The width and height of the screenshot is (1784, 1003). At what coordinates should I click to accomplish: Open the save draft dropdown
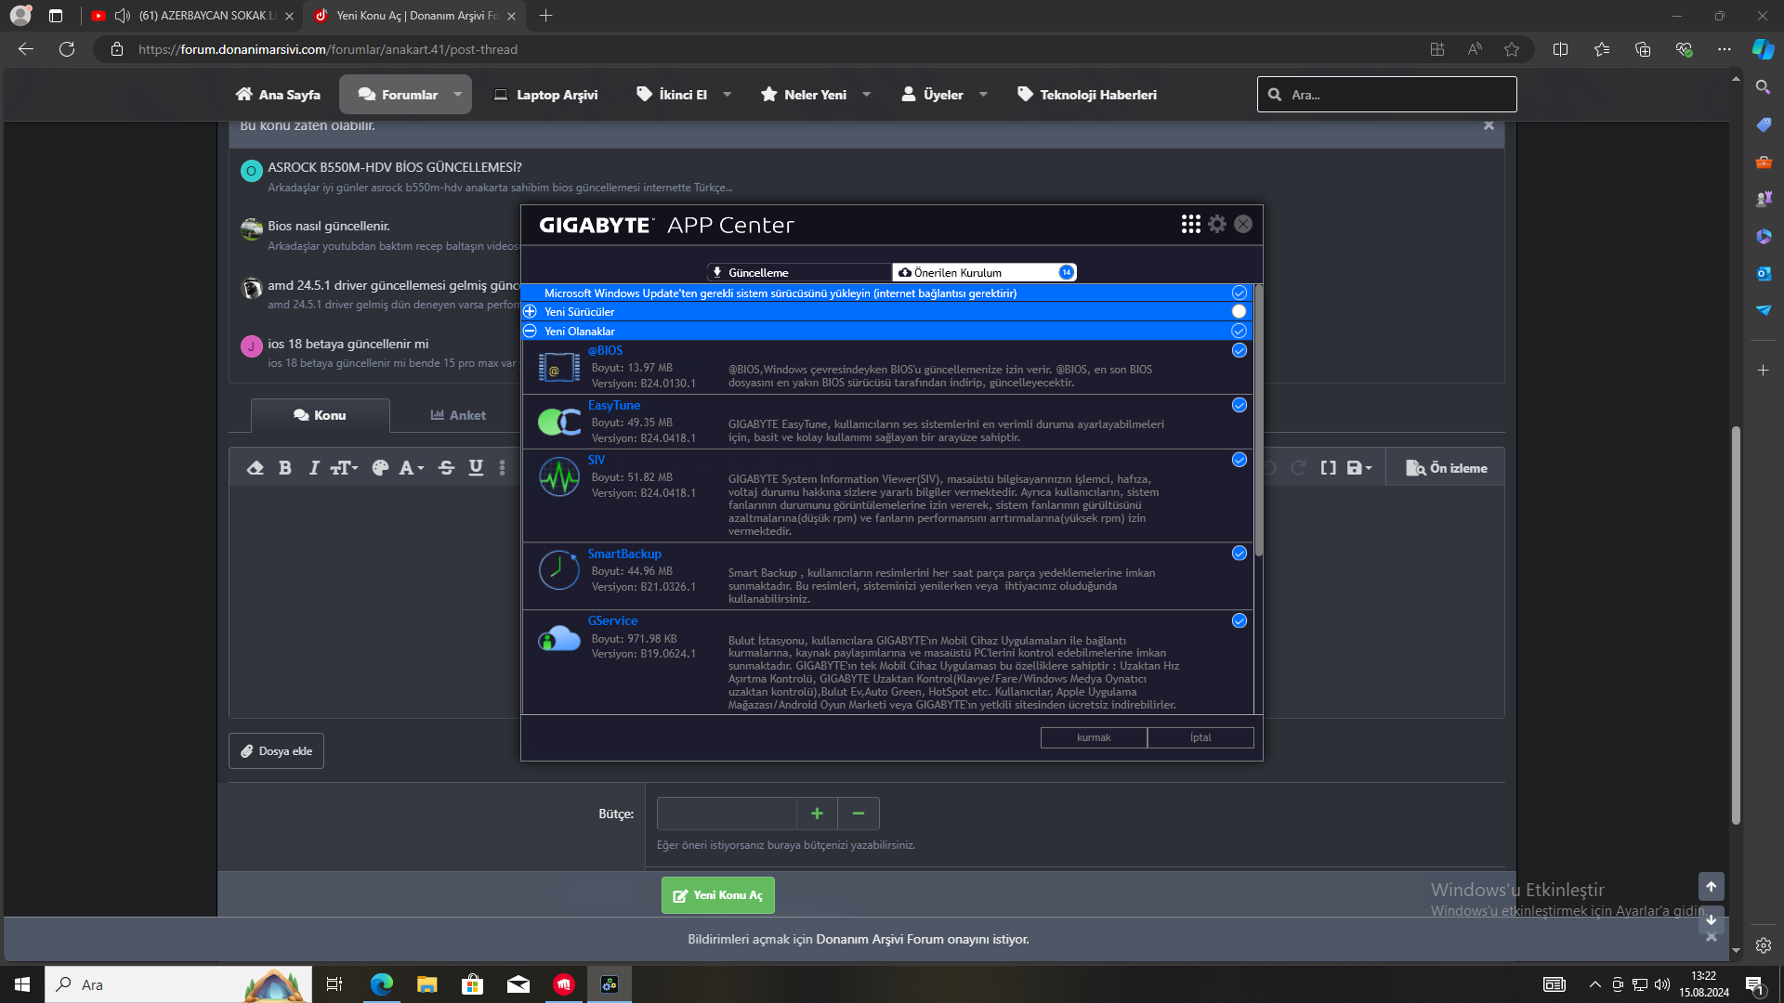tap(1359, 468)
